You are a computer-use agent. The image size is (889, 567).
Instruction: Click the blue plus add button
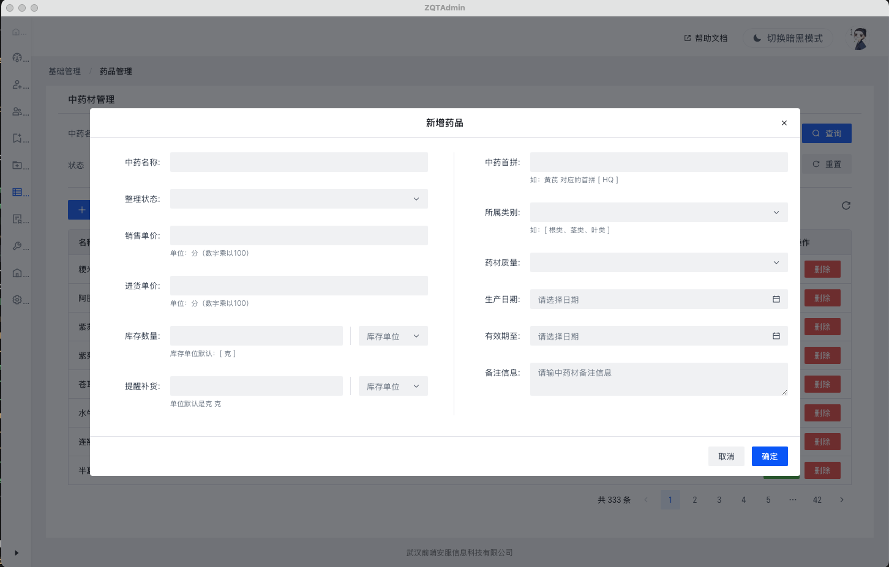80,210
